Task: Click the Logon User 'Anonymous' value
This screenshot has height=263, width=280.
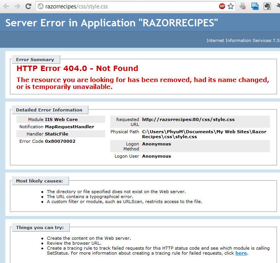Action: pos(157,156)
